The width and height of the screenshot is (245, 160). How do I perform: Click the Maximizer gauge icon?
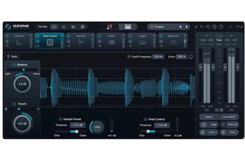tap(173, 42)
